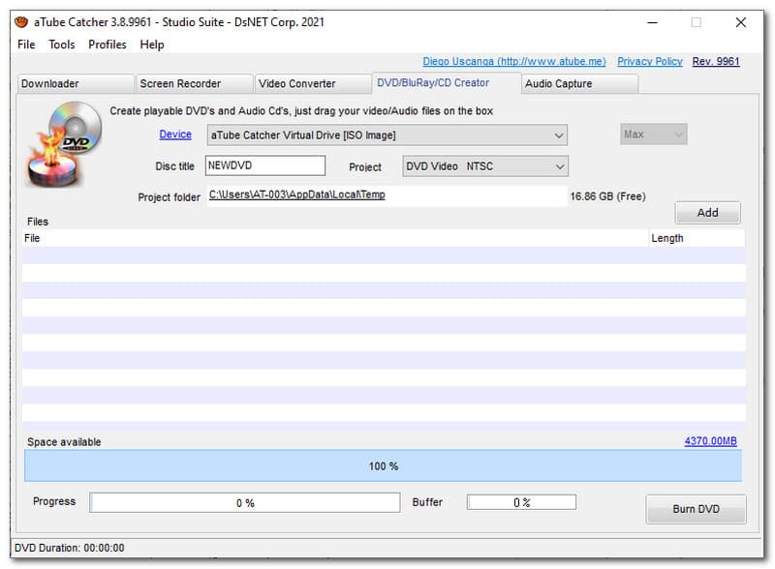Expand the Device drive dropdown

[387, 135]
